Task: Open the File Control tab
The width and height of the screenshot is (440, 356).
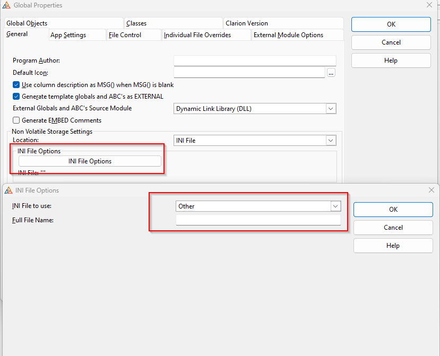Action: tap(125, 35)
